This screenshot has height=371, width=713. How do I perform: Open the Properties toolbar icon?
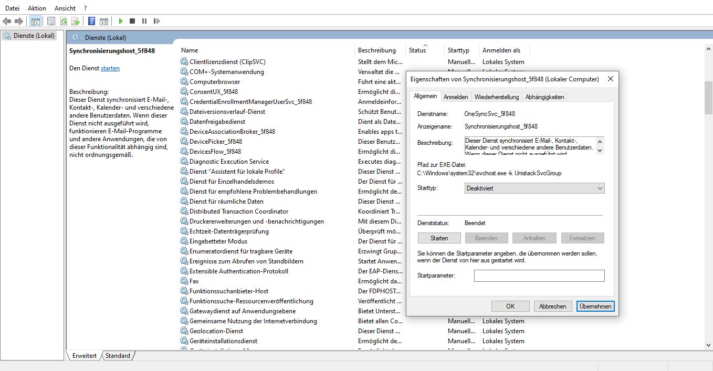[51, 21]
